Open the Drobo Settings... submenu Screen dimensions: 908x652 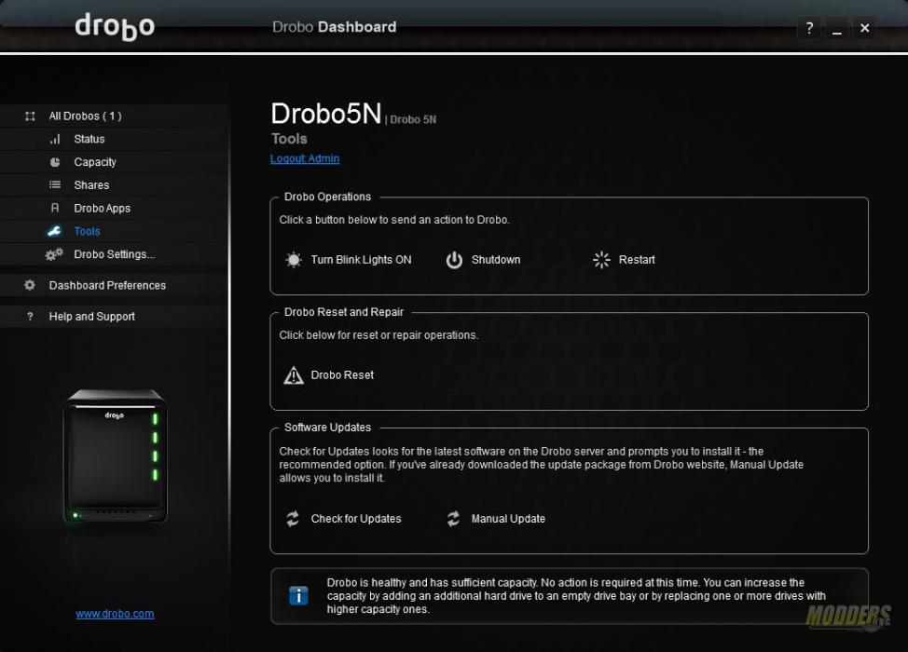tap(114, 253)
